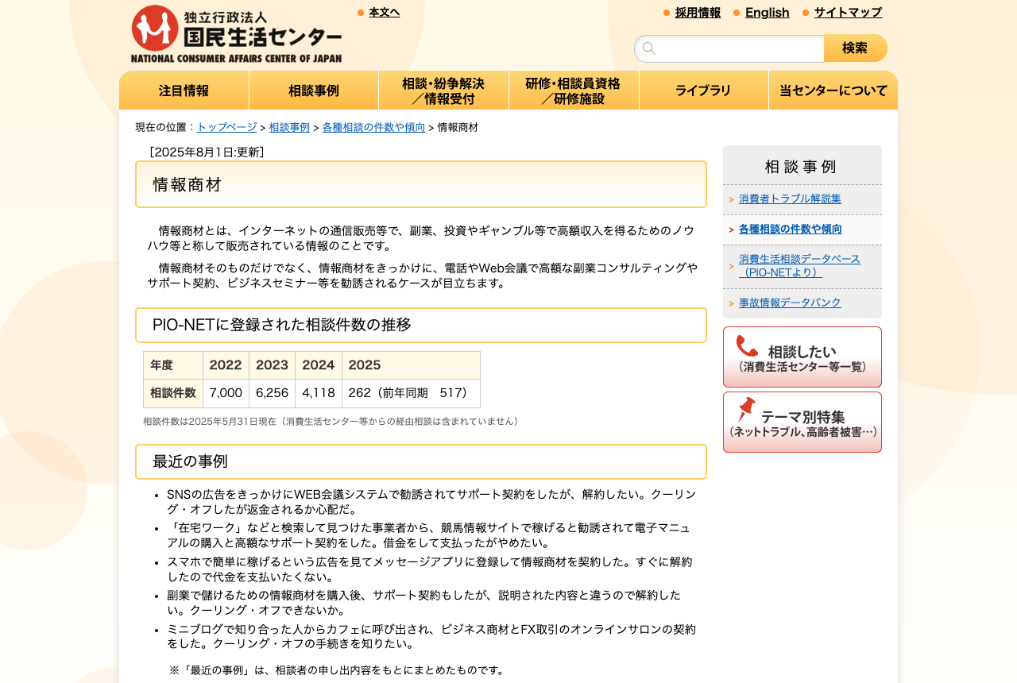The height and width of the screenshot is (683, 1017).
Task: Open 消費者トラブル解説集 in the sidebar
Action: coord(790,199)
